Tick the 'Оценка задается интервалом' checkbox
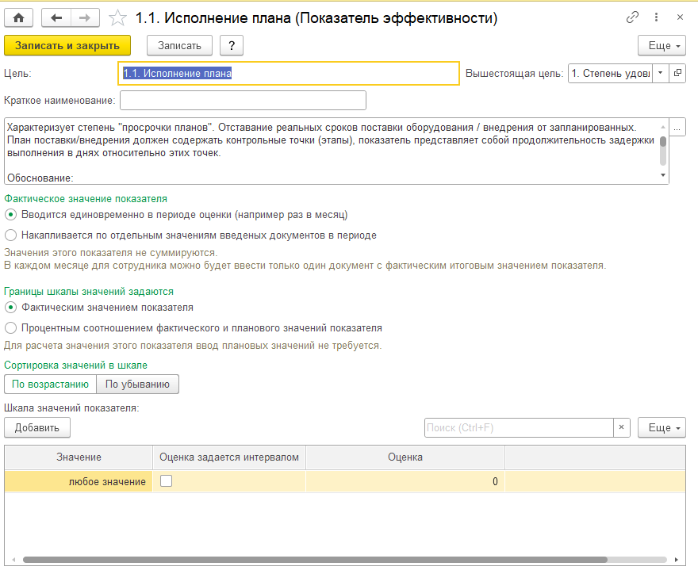 [x=167, y=481]
